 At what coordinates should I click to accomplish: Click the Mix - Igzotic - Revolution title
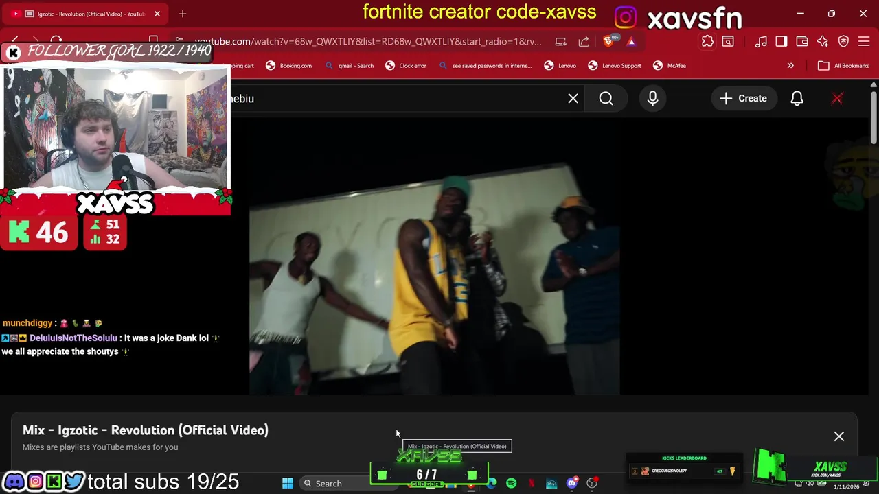[x=146, y=430]
